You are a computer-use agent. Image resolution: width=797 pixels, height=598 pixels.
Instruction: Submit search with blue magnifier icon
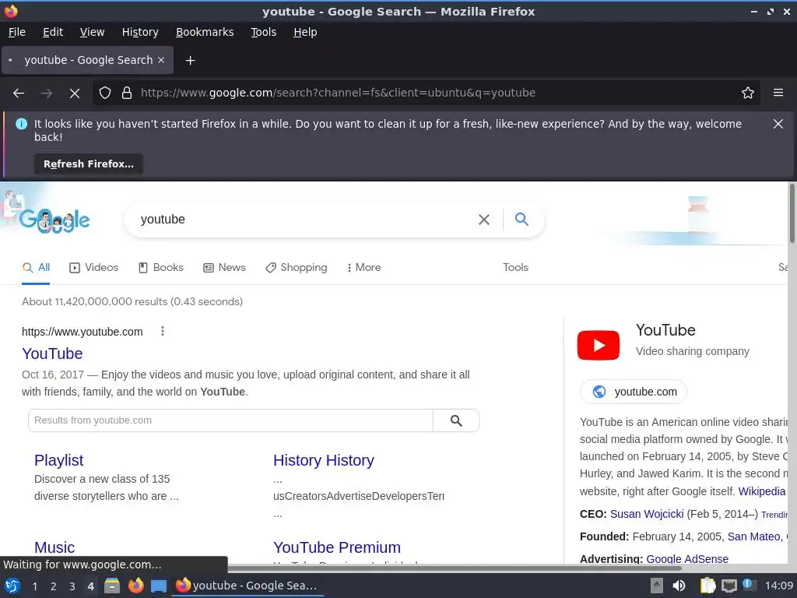point(521,219)
